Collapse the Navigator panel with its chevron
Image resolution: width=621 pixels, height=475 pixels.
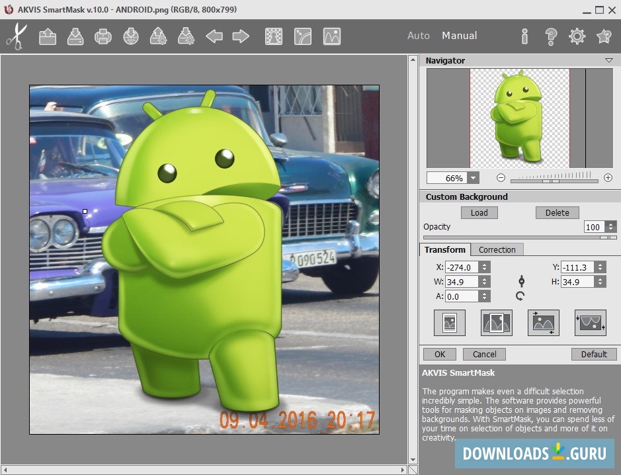coord(608,60)
